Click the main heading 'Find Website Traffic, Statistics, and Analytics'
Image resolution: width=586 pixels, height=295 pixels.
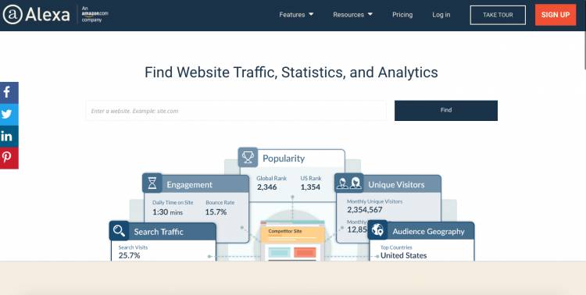click(x=291, y=73)
